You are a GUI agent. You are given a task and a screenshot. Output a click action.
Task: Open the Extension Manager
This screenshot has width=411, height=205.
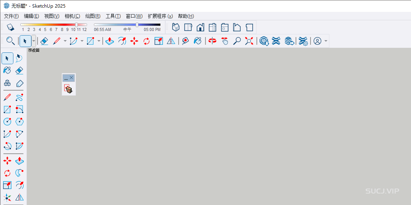click(x=303, y=41)
